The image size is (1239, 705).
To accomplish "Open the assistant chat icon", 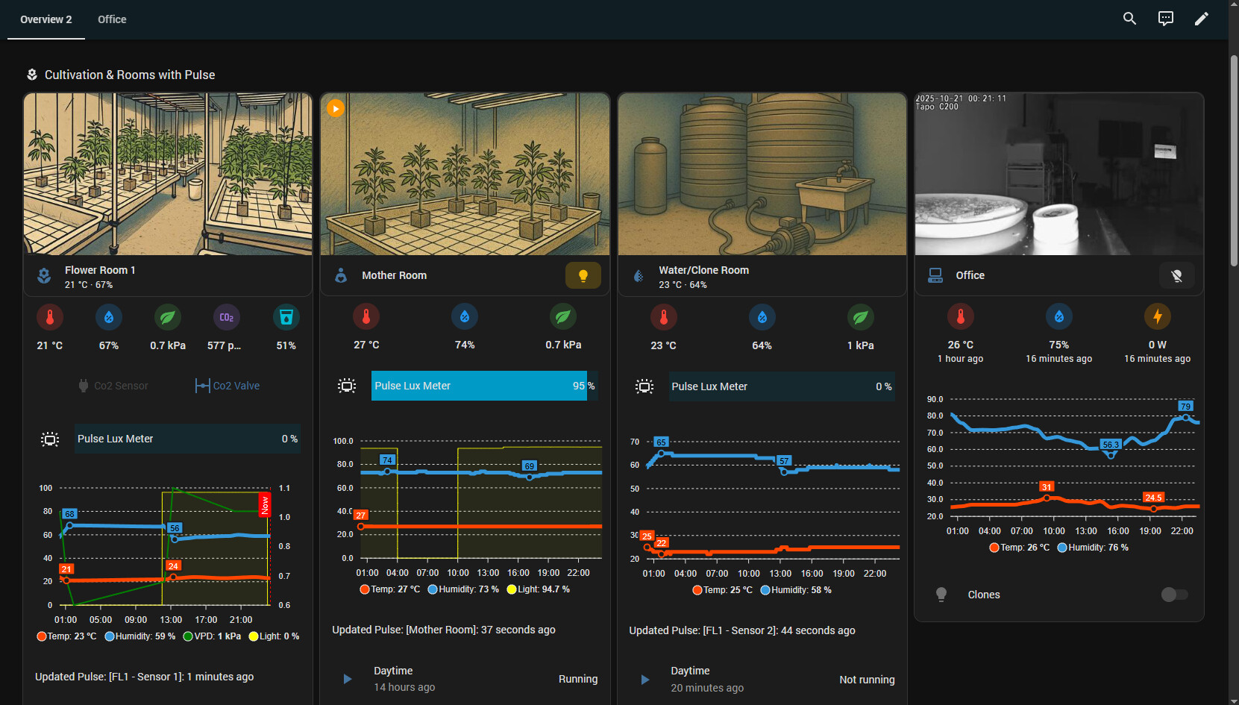I will pyautogui.click(x=1165, y=19).
